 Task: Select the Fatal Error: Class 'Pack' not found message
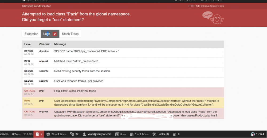[x=75, y=91]
